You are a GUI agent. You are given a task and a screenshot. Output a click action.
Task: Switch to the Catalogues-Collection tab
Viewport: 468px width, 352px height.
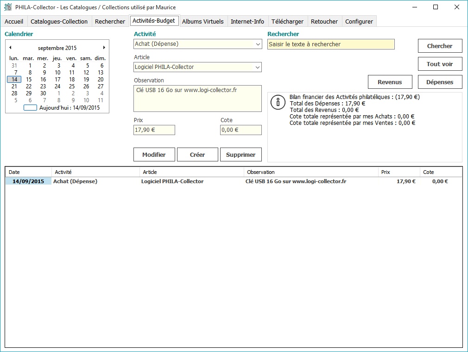pos(59,21)
